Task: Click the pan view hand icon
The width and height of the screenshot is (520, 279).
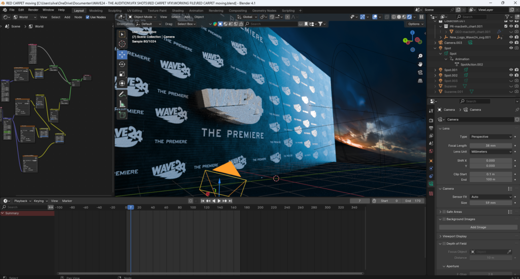Action: 420,64
